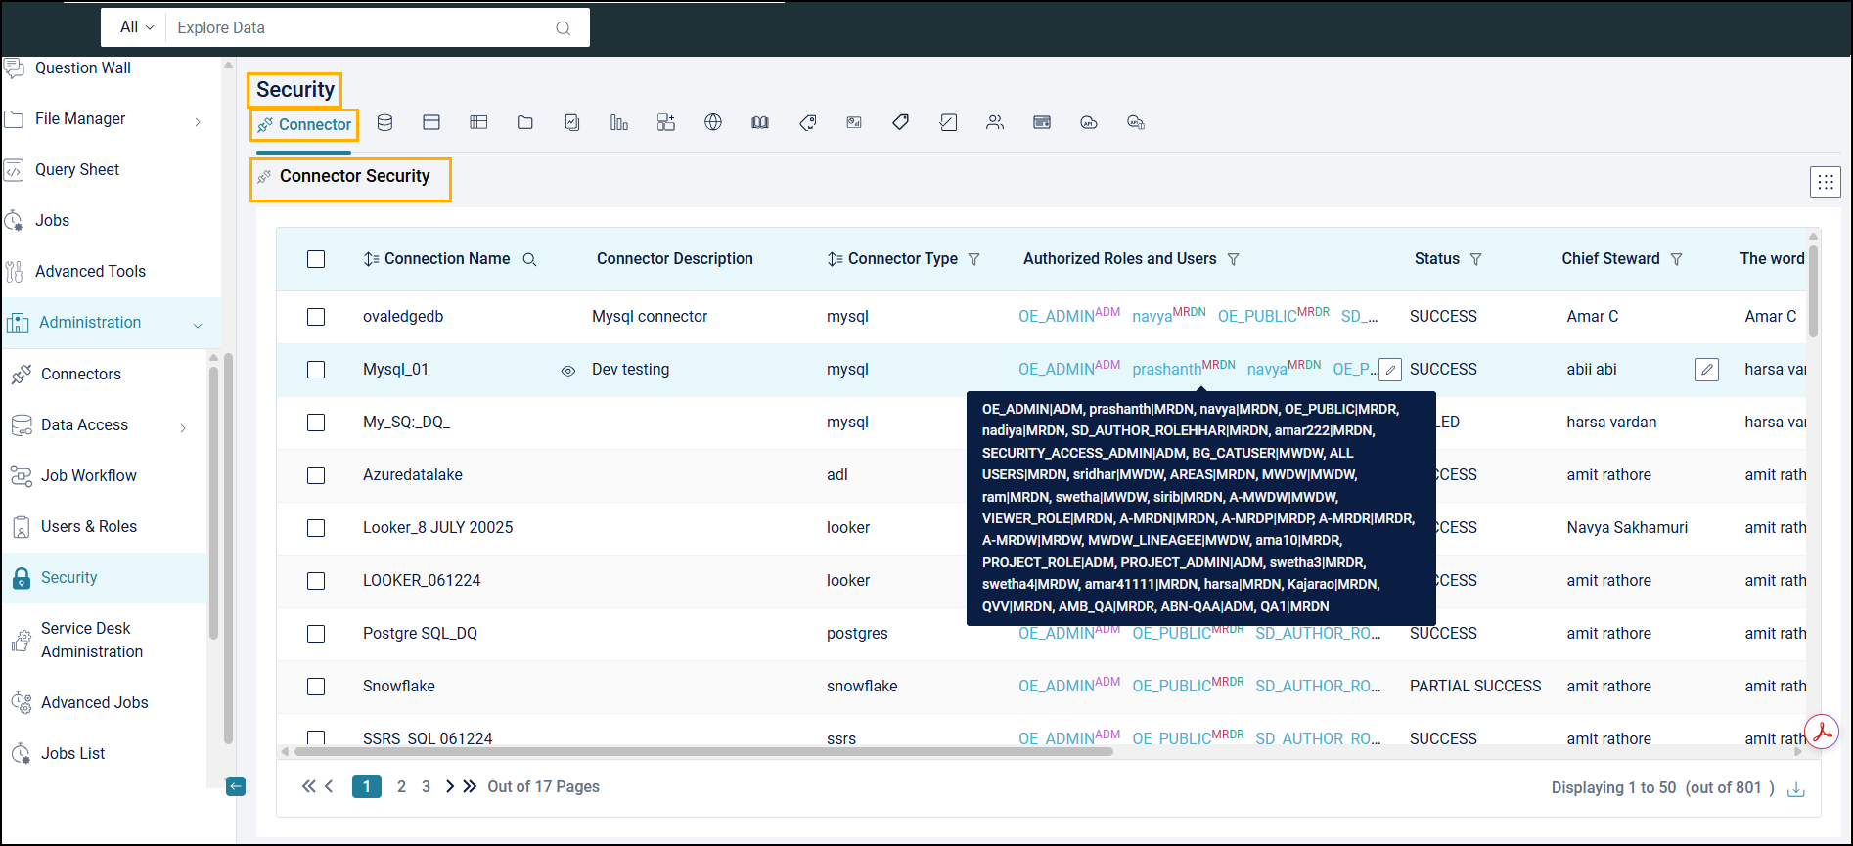Screen dimensions: 1853x846
Task: Edit Chief Steward for Mysql_01 row
Action: coord(1706,370)
